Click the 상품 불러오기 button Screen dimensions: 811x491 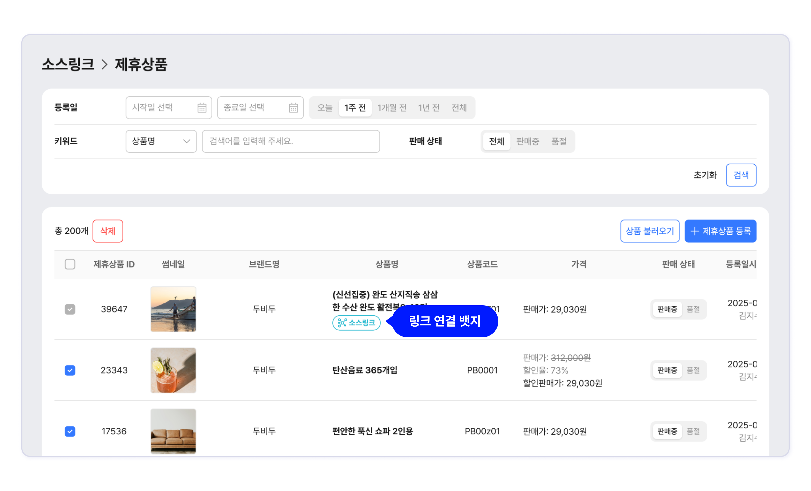point(650,231)
